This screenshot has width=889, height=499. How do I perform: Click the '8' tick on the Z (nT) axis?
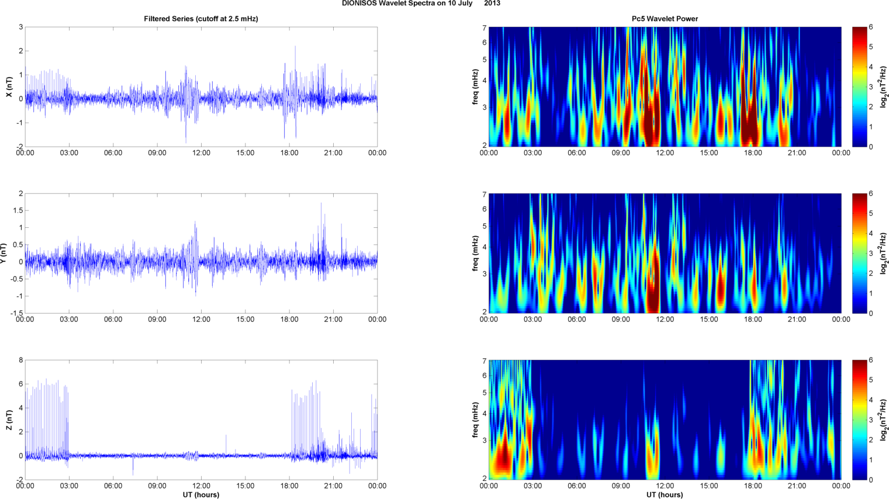pos(21,361)
